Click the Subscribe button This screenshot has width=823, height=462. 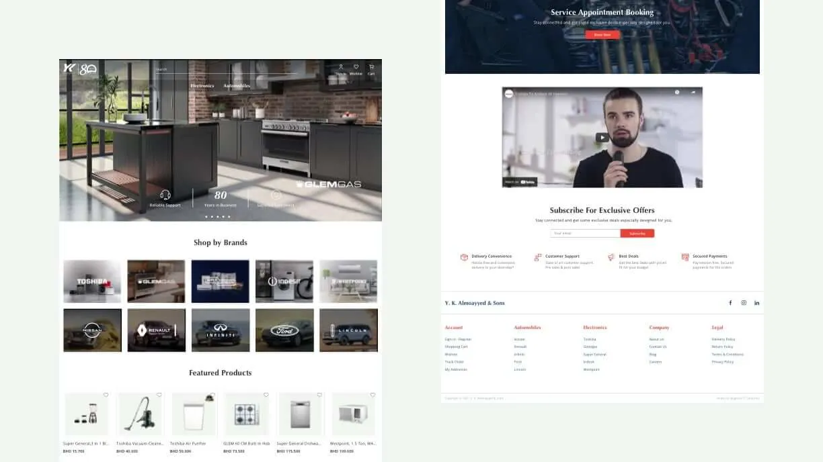(636, 233)
